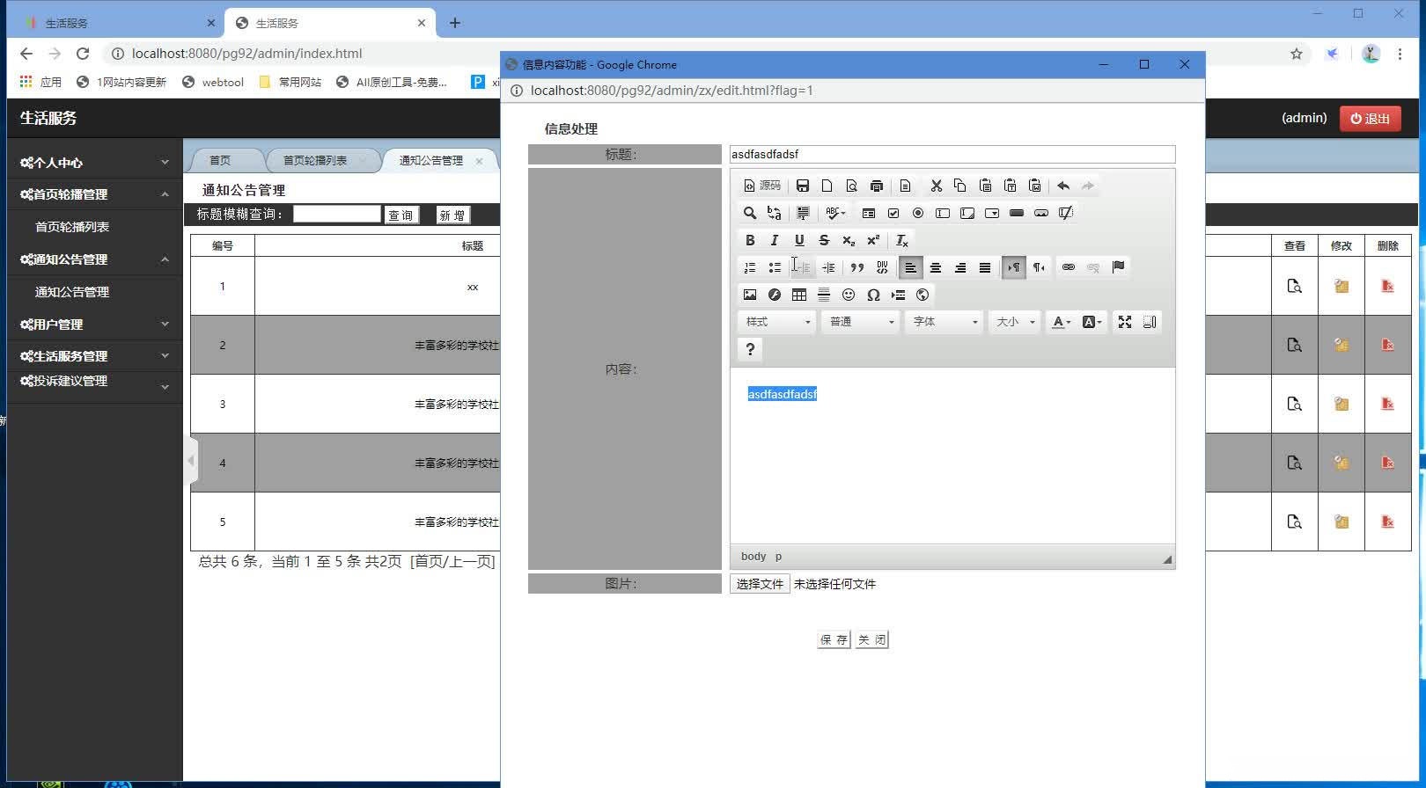1426x788 pixels.
Task: Click 选择文件 to choose a file
Action: pos(760,584)
